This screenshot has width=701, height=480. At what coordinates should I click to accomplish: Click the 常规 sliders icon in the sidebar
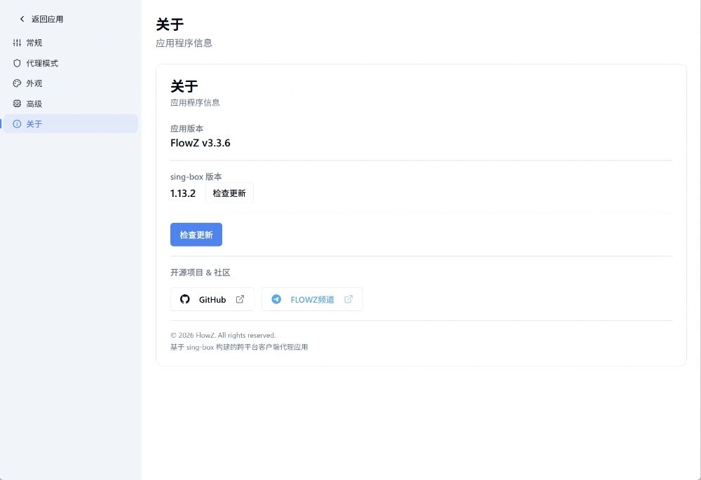pos(17,43)
